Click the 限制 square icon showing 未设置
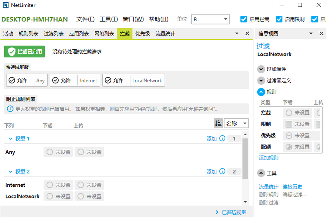The width and height of the screenshot is (326, 217). coord(289,124)
